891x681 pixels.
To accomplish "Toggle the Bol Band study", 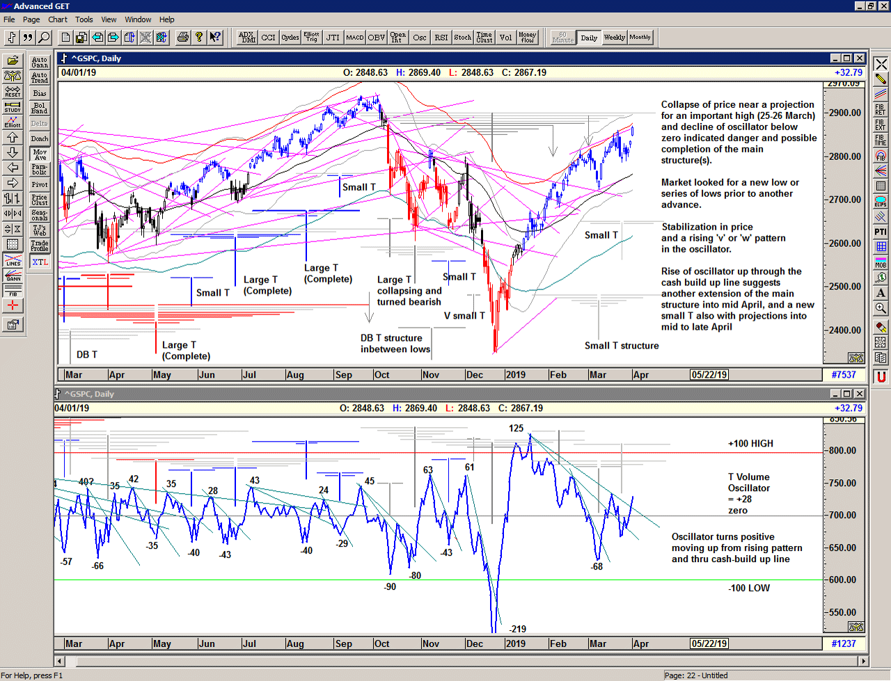I will pos(40,109).
